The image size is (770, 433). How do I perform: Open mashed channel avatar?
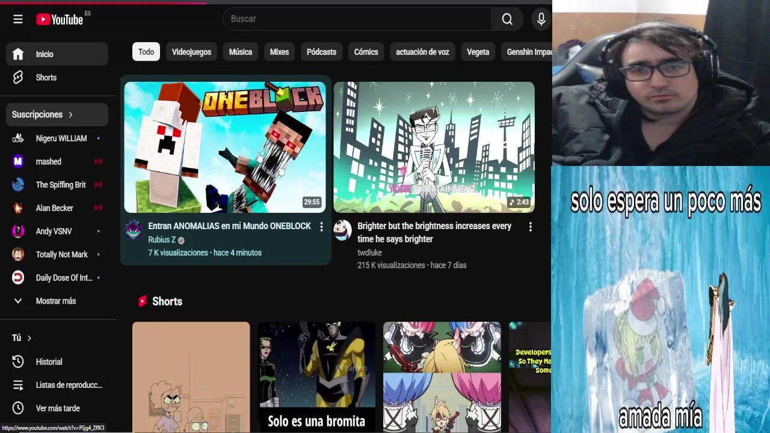point(18,161)
